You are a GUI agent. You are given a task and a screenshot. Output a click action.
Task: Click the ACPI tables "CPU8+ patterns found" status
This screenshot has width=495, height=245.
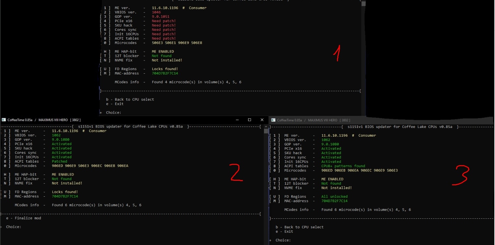click(x=343, y=166)
